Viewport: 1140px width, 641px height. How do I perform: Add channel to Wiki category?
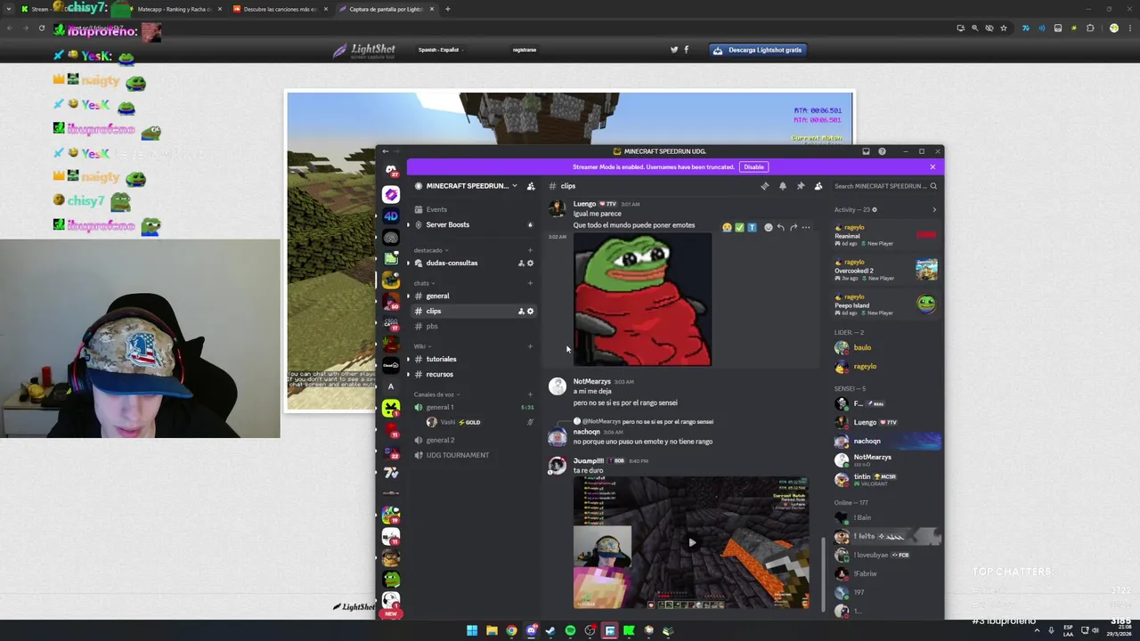pyautogui.click(x=530, y=346)
